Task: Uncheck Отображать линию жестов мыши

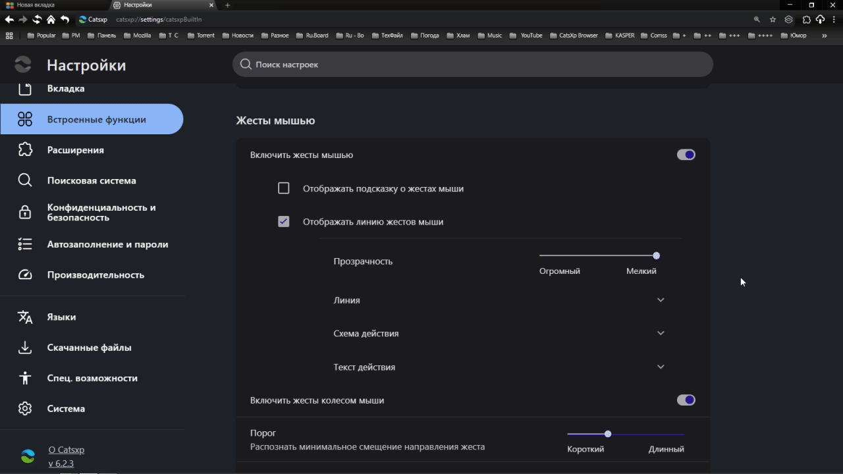Action: (x=284, y=222)
